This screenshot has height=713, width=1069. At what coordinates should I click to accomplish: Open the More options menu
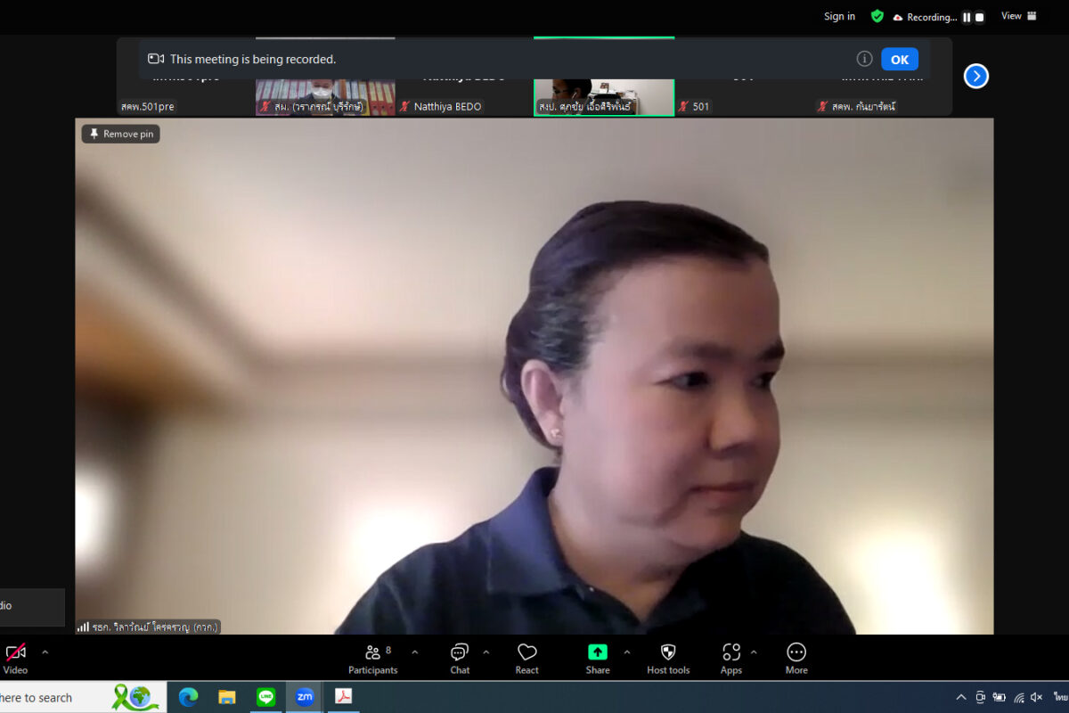[796, 659]
